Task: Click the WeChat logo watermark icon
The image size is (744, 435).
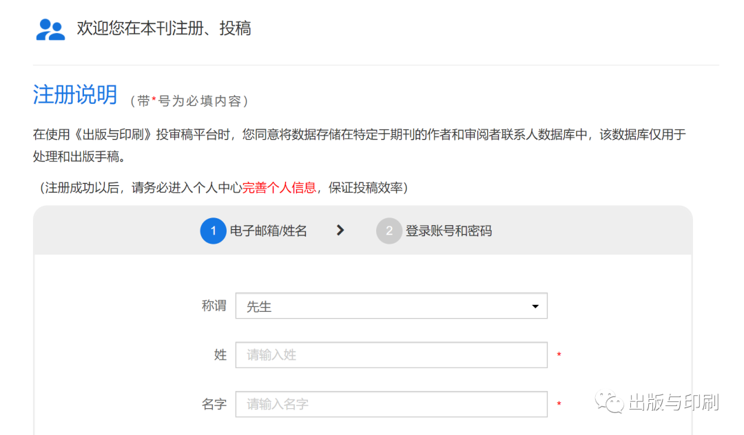Action: (610, 402)
